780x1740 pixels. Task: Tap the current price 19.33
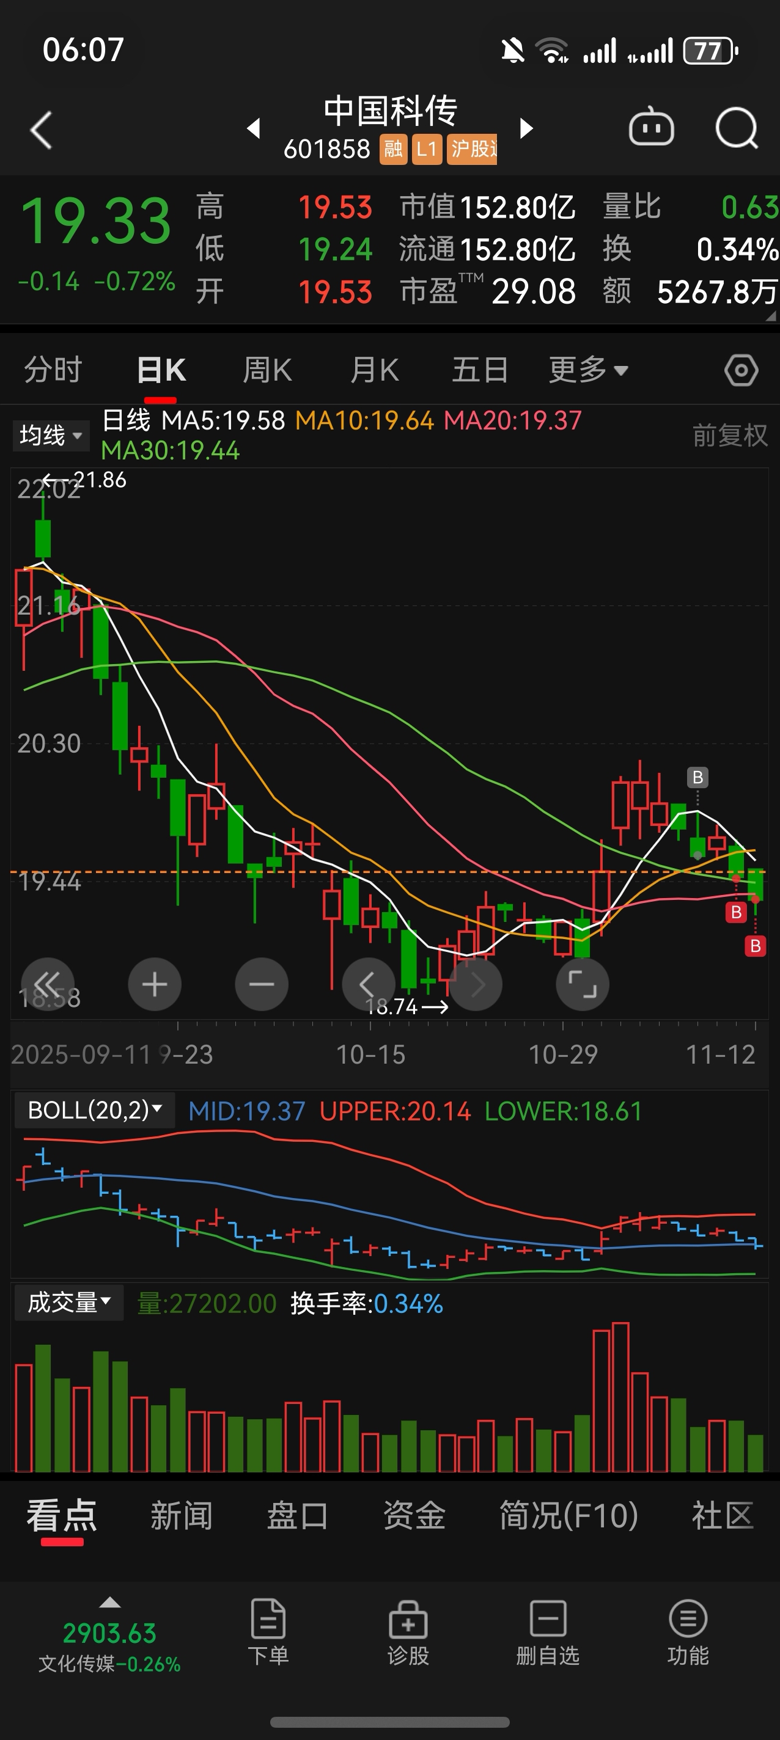point(96,221)
